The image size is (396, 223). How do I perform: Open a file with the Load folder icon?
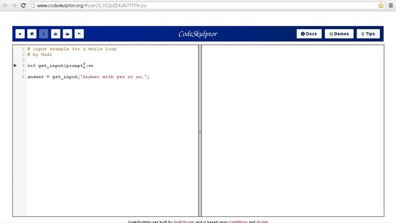tap(67, 34)
